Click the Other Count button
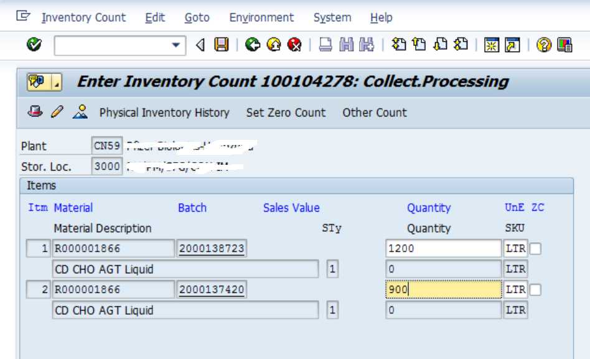 point(375,113)
